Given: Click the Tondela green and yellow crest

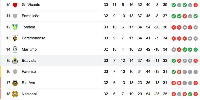Looking at the screenshot, I should pos(15,27).
